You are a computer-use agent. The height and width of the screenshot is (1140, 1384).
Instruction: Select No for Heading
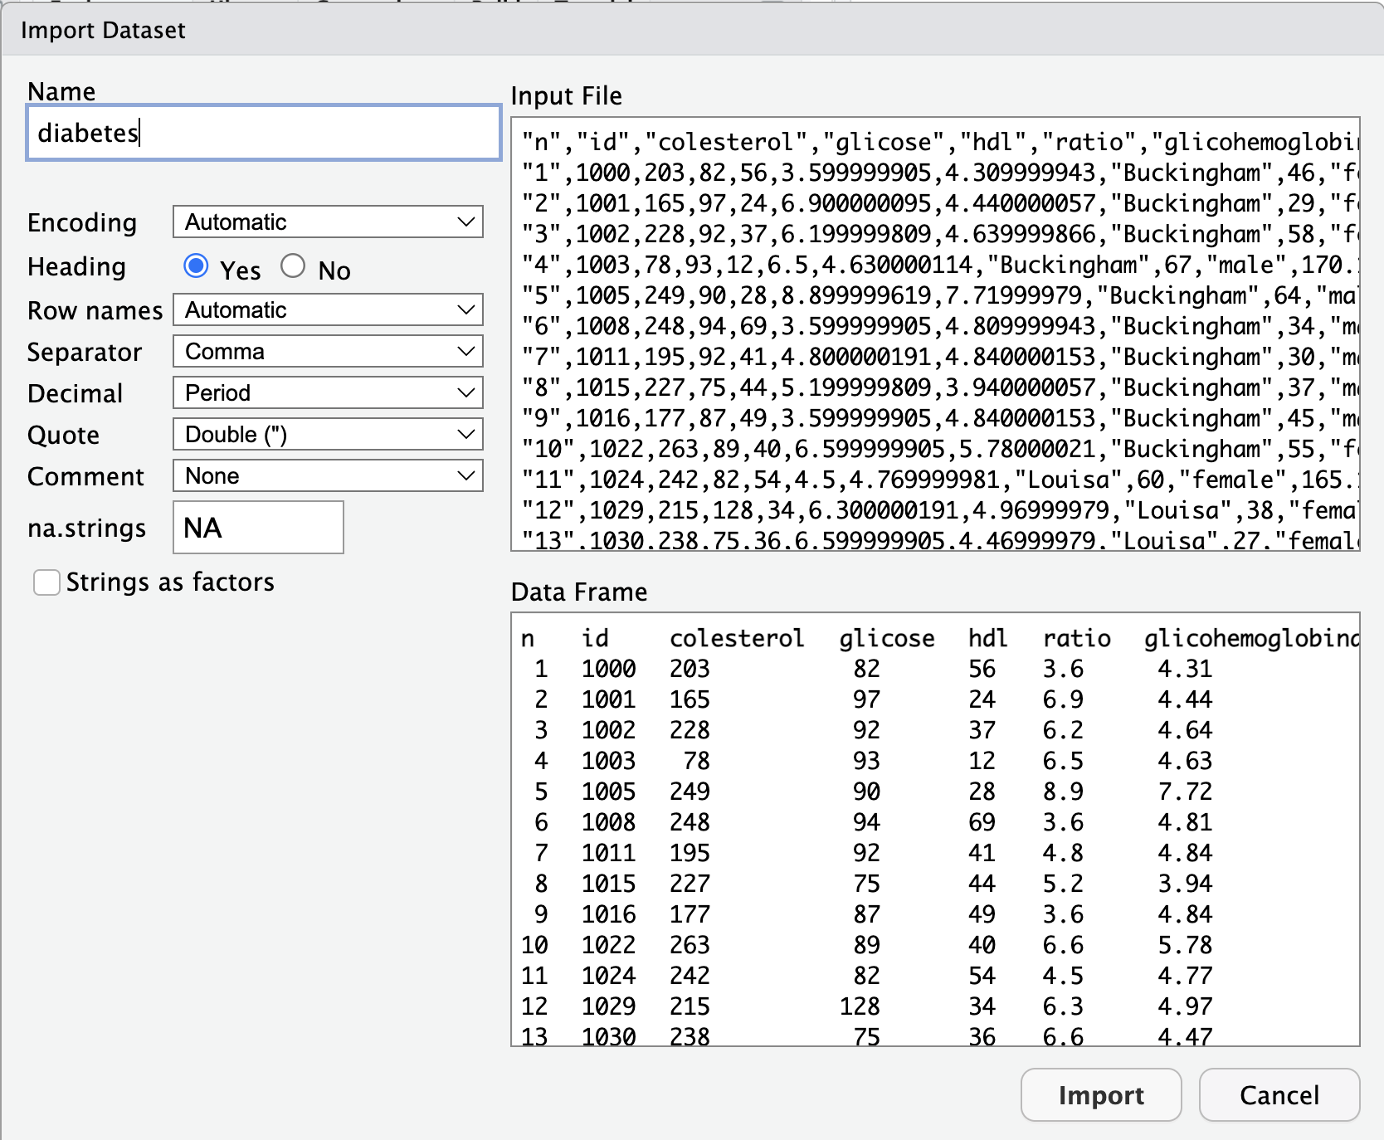pos(293,266)
